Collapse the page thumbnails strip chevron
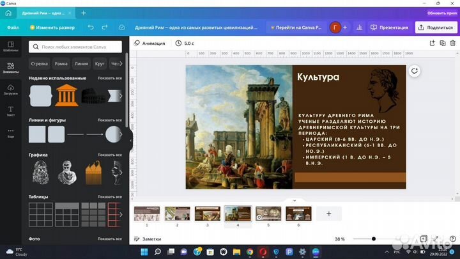 pos(295,200)
